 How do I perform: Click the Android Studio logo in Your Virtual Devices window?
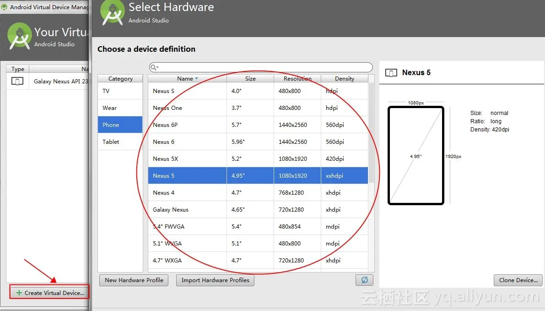20,36
